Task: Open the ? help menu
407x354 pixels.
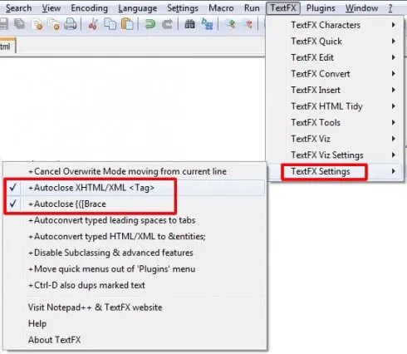Action: [390, 8]
